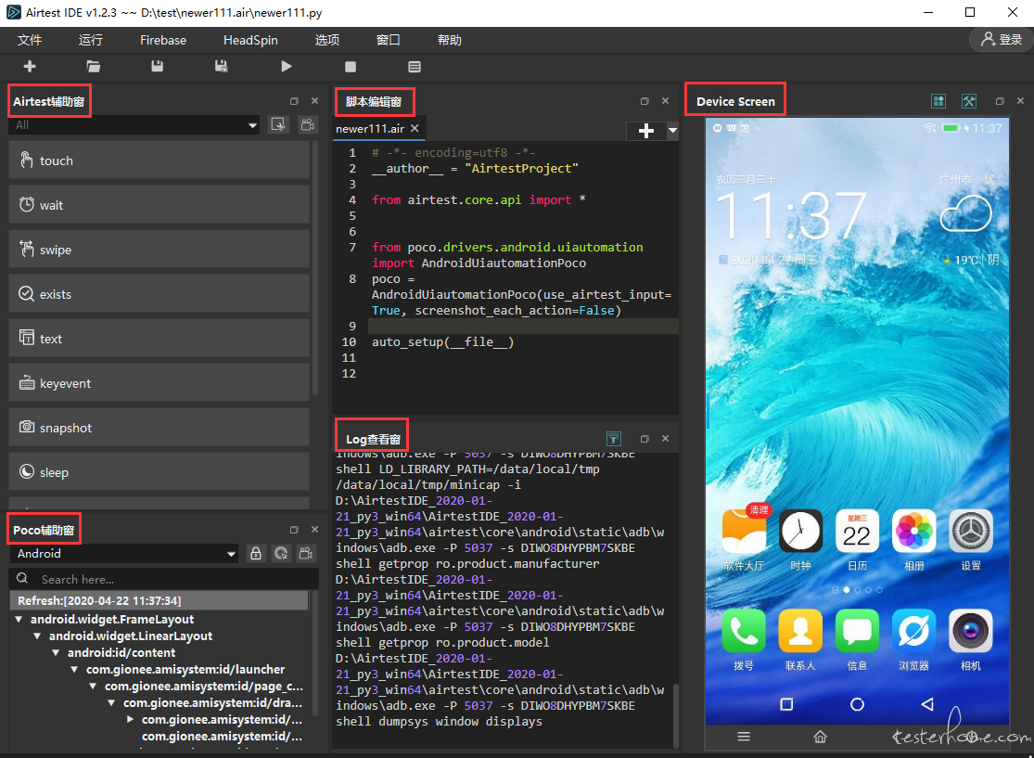
Task: Float the Log查看窗 panel
Action: (x=645, y=439)
